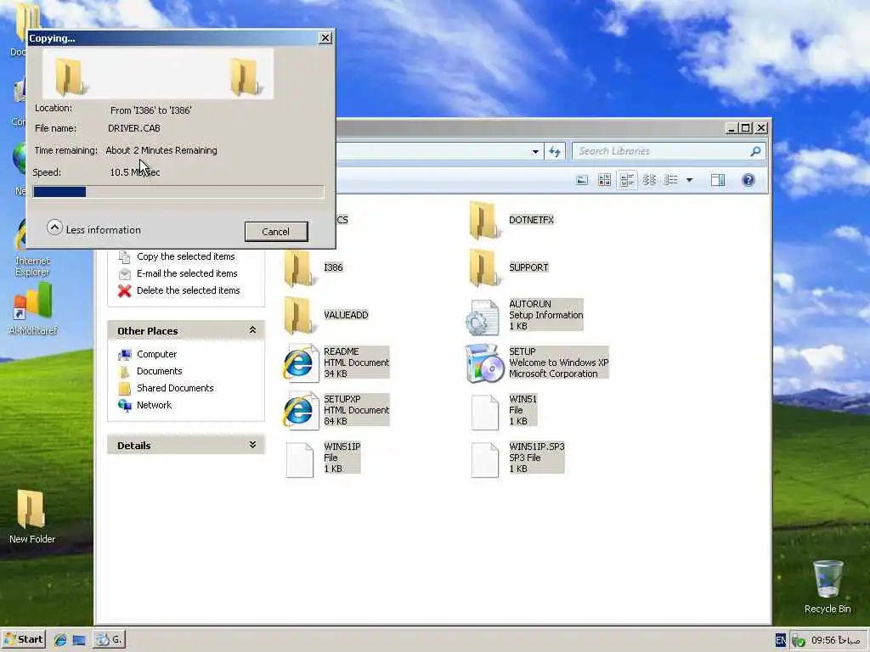The height and width of the screenshot is (652, 870).
Task: Open the Start menu
Action: point(23,639)
